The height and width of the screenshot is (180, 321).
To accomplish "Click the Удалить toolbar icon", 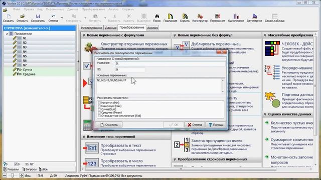I will (128, 16).
